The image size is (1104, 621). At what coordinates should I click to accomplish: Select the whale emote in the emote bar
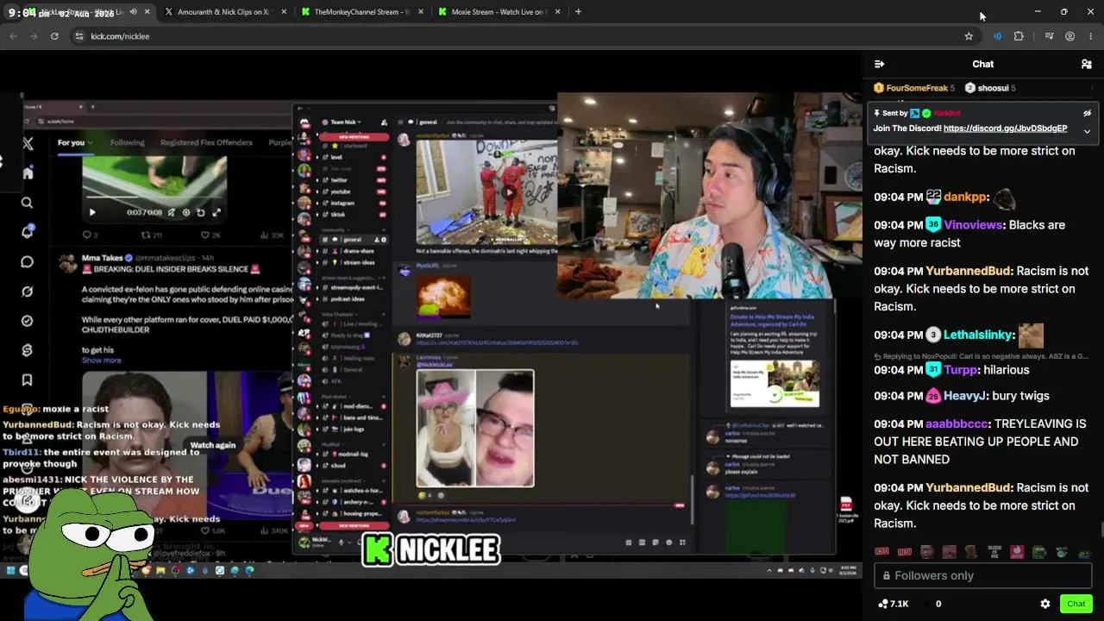(1062, 552)
